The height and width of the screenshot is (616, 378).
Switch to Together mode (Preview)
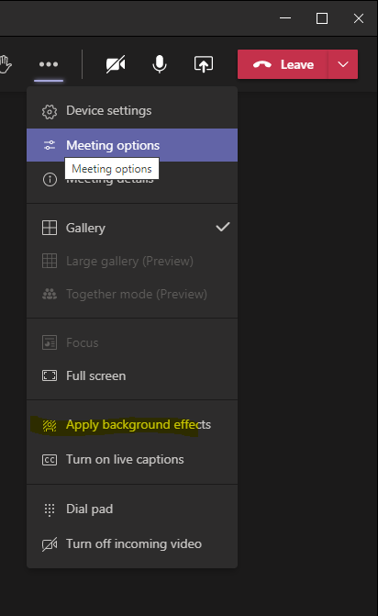click(132, 294)
